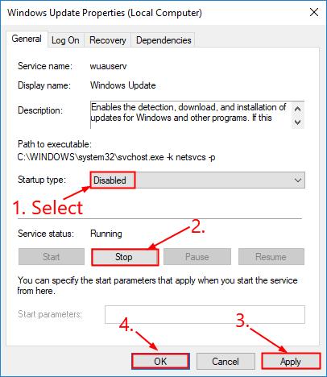Open the Log On tab
The width and height of the screenshot is (327, 377).
point(65,40)
